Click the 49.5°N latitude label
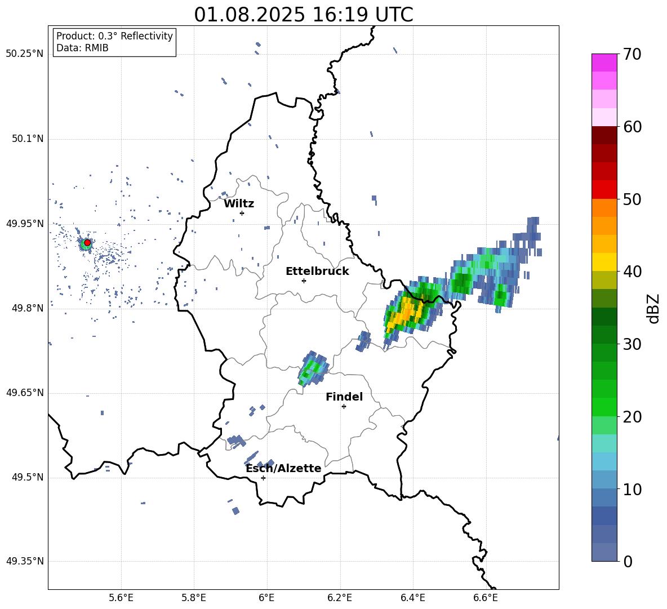 (x=27, y=478)
